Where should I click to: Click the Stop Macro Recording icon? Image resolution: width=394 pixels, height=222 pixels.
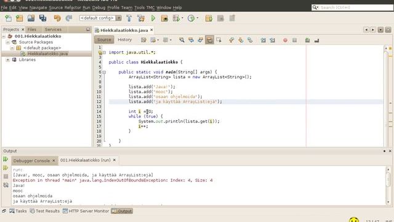point(294,40)
